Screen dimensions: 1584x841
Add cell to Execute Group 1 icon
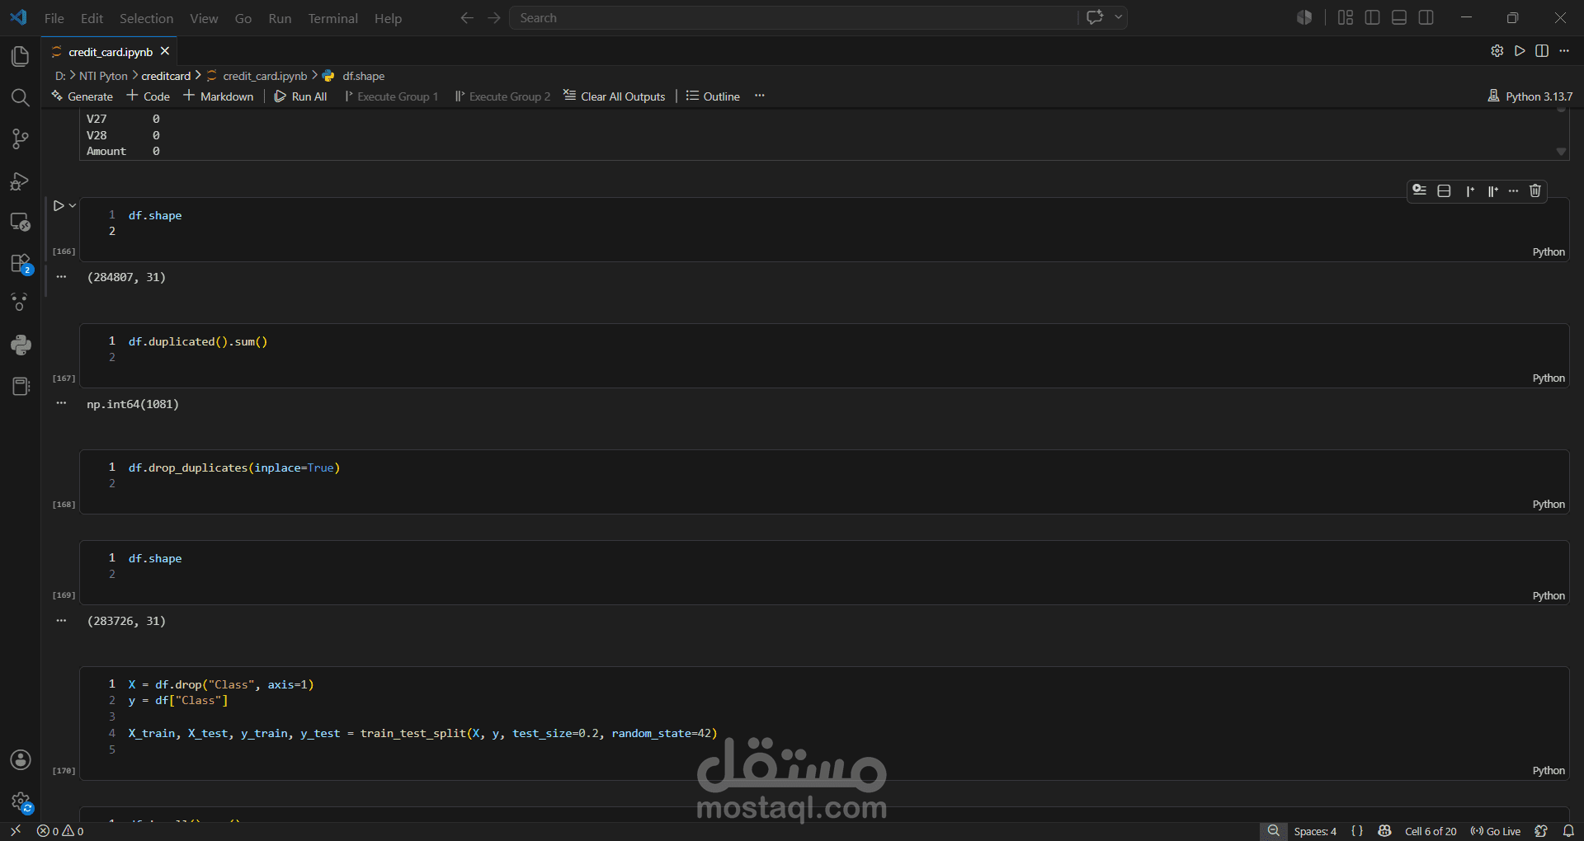pyautogui.click(x=1470, y=190)
